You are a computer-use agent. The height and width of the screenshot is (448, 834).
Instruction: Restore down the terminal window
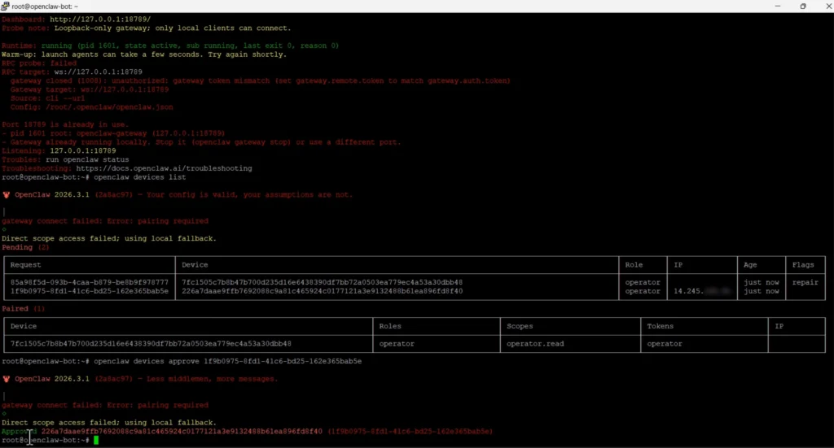pos(802,6)
